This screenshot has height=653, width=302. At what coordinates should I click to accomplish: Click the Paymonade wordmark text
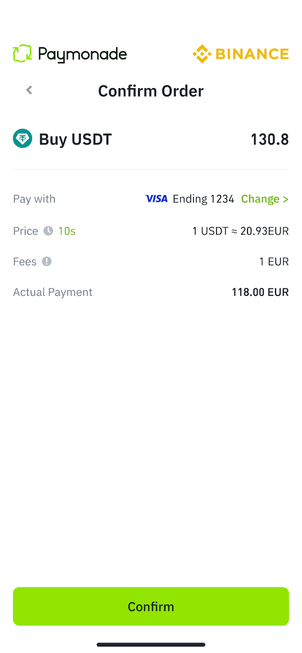[82, 54]
